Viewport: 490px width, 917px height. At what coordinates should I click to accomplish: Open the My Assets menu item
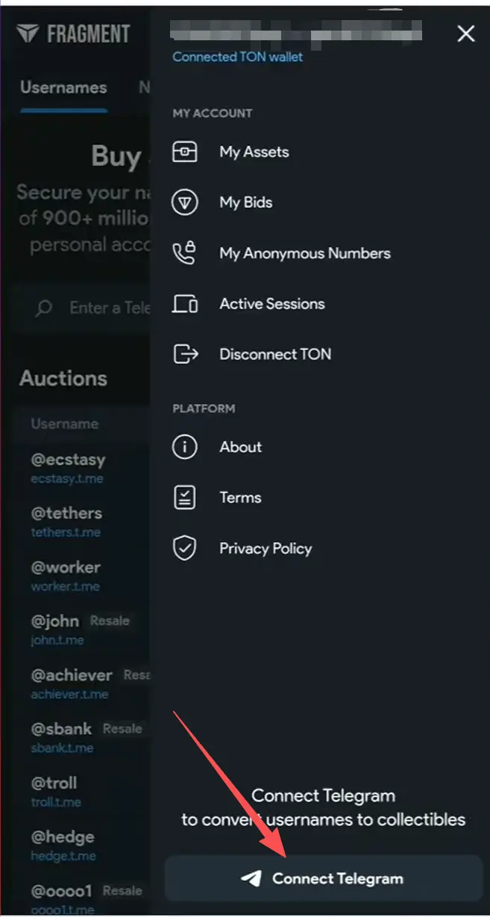pyautogui.click(x=254, y=152)
